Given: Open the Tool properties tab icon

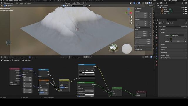Looking at the screenshot, I should click(x=157, y=23).
